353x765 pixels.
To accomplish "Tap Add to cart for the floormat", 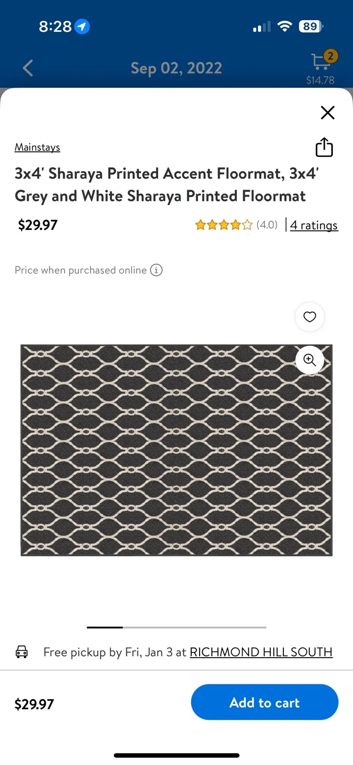I will (264, 702).
